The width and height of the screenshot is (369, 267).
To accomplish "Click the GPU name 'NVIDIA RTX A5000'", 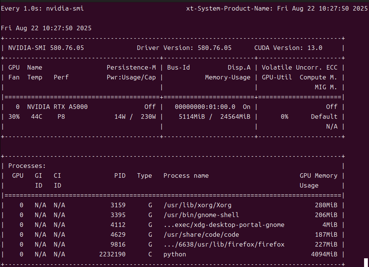I will [58, 107].
